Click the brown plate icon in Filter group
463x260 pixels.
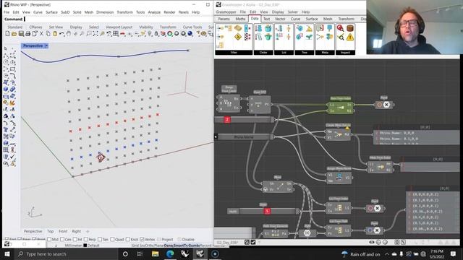(x=238, y=28)
